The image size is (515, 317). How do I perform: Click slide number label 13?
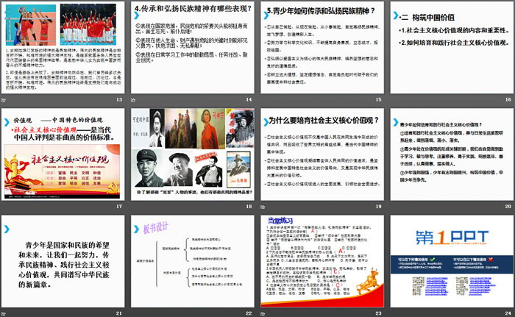[119, 99]
